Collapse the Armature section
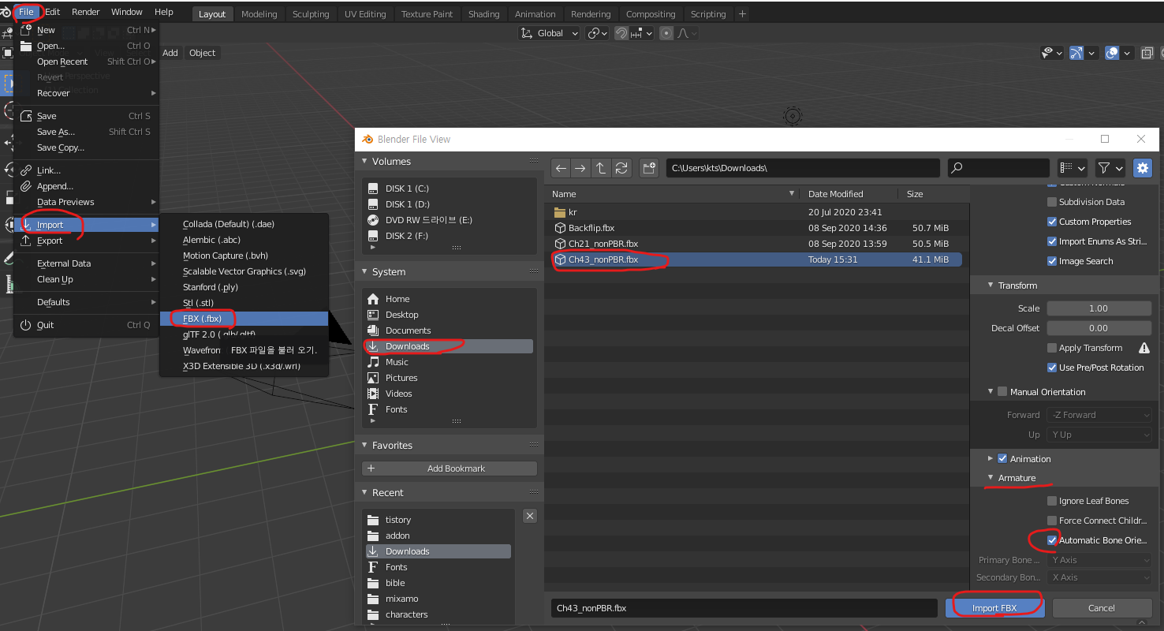Screen dimensions: 1164x631 (991, 478)
